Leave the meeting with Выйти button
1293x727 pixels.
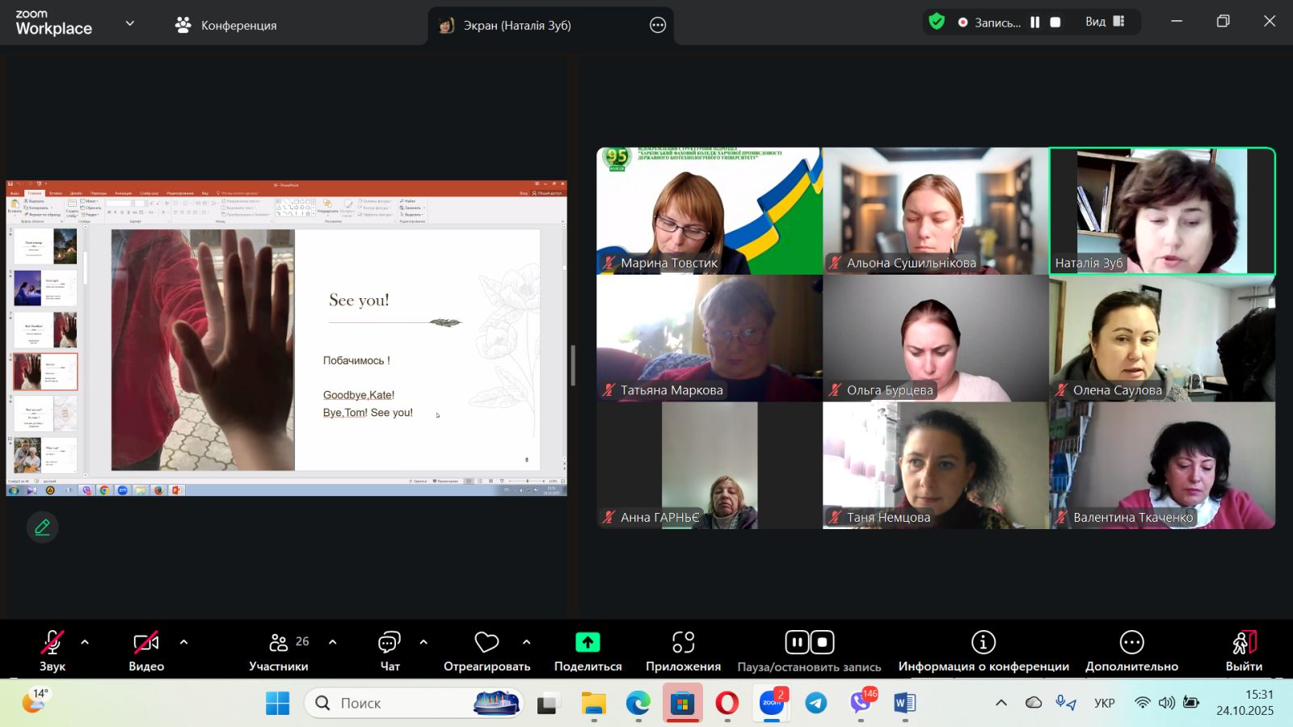(x=1244, y=651)
